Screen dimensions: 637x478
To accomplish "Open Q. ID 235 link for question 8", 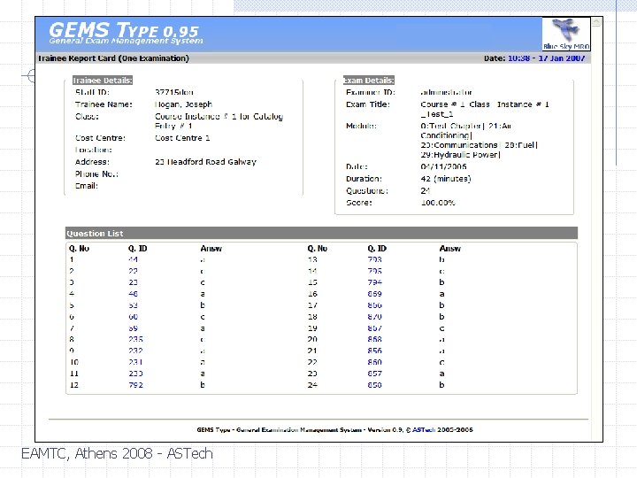I will tap(135, 339).
